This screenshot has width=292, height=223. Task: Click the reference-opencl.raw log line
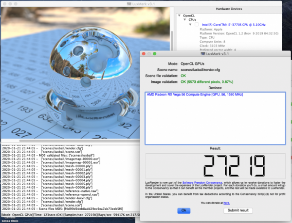[x=51, y=194]
